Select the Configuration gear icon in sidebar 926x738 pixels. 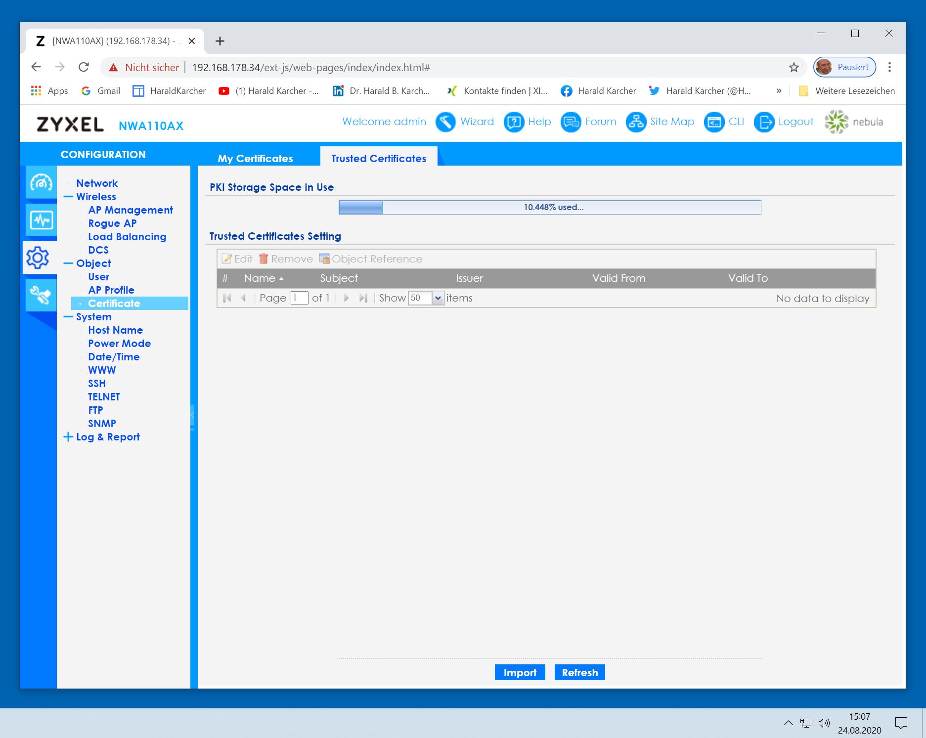38,258
